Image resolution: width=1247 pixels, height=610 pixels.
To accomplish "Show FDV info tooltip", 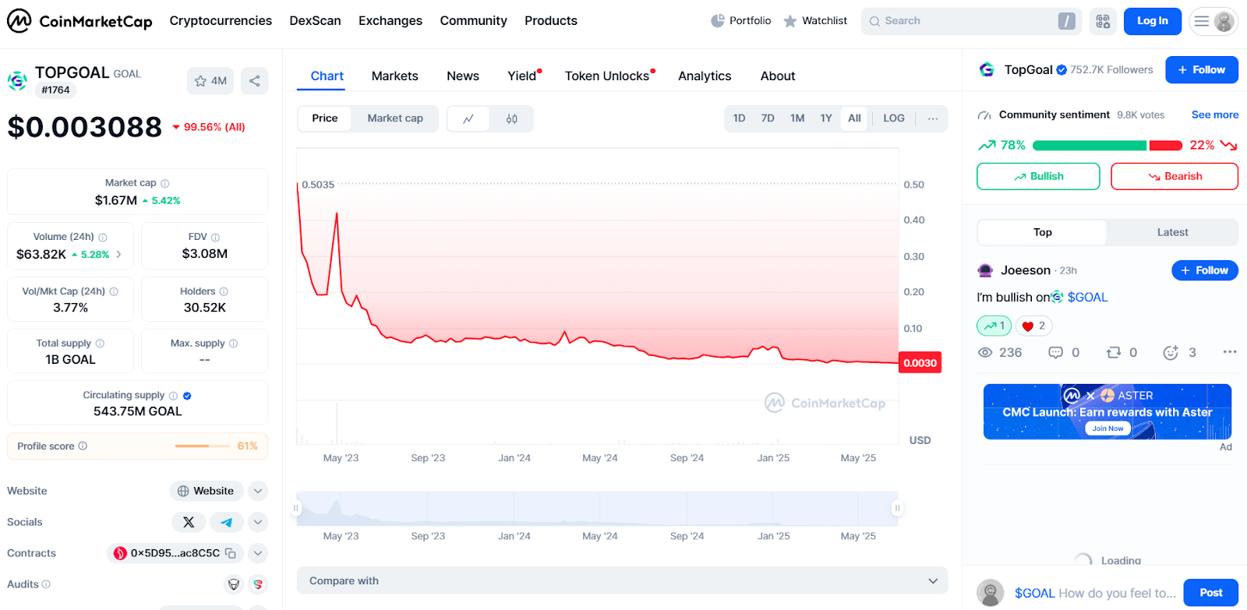I will (216, 237).
